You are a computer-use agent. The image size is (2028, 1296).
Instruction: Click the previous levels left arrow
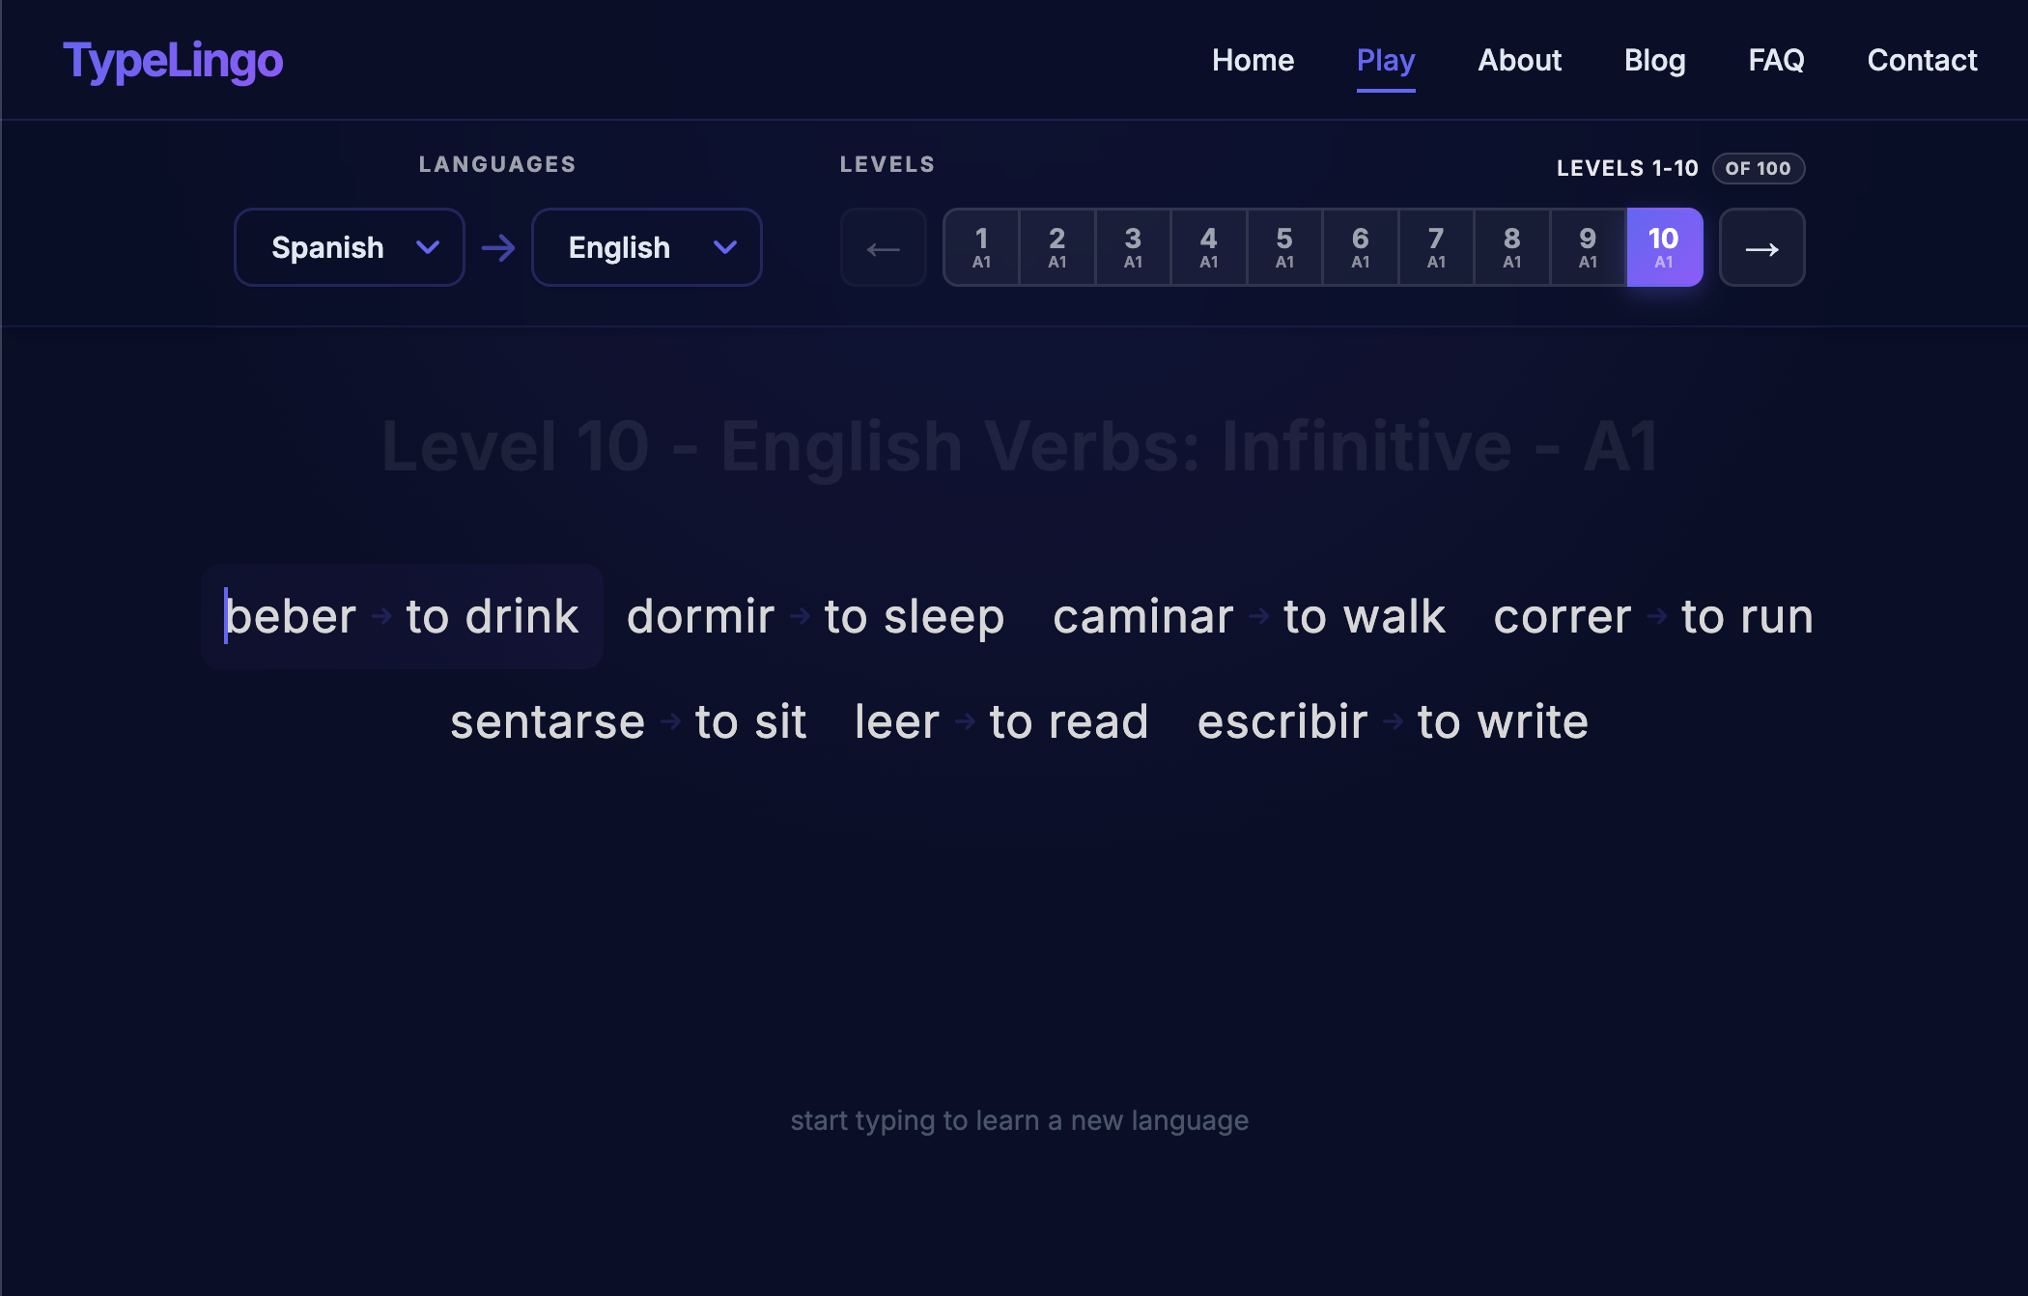[x=883, y=248]
